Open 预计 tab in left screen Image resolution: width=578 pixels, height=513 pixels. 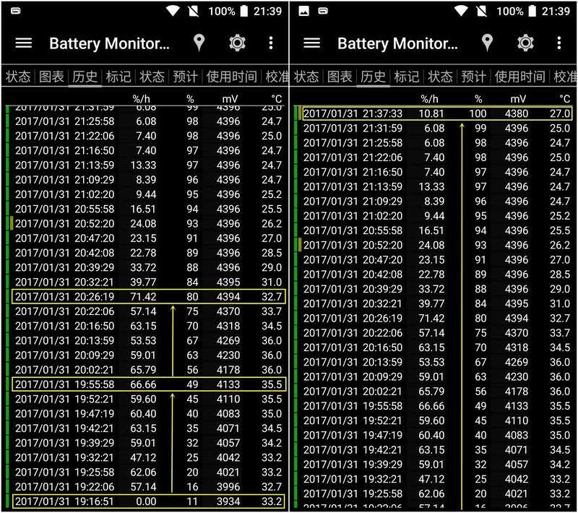pyautogui.click(x=186, y=77)
